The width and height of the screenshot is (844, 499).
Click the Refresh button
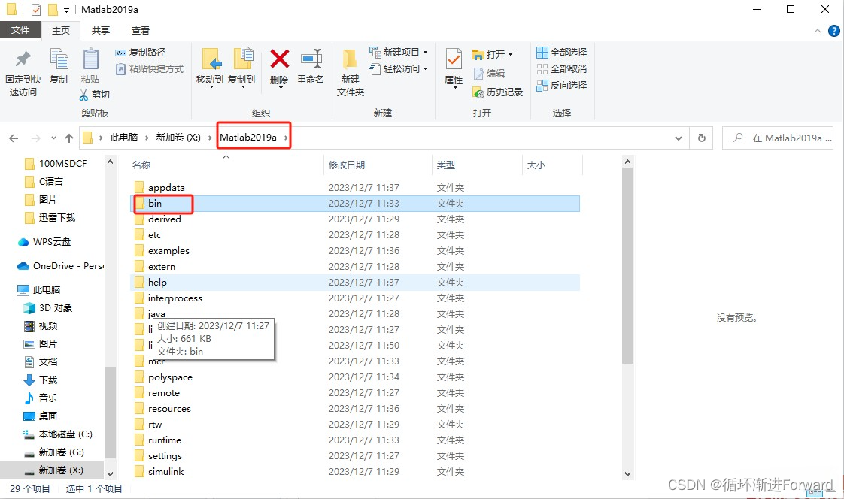(x=701, y=138)
